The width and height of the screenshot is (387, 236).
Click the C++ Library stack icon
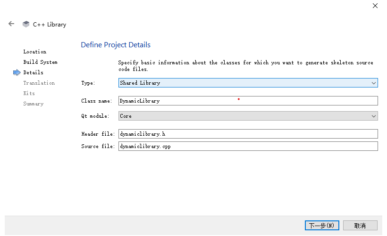tap(26, 24)
